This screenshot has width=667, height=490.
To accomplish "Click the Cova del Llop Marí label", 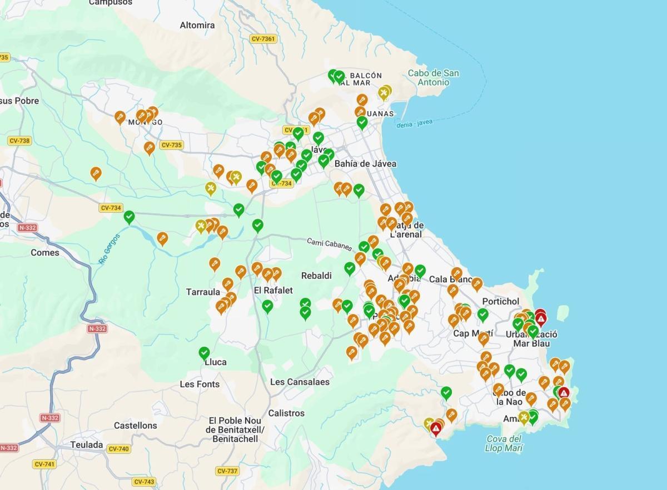I will click(504, 444).
